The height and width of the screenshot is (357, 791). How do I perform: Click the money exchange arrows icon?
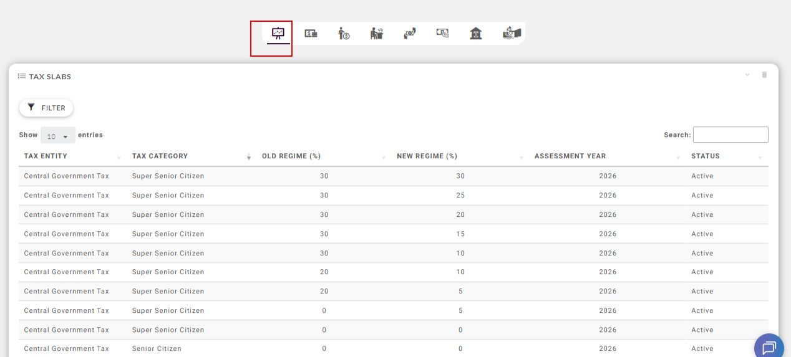click(409, 34)
